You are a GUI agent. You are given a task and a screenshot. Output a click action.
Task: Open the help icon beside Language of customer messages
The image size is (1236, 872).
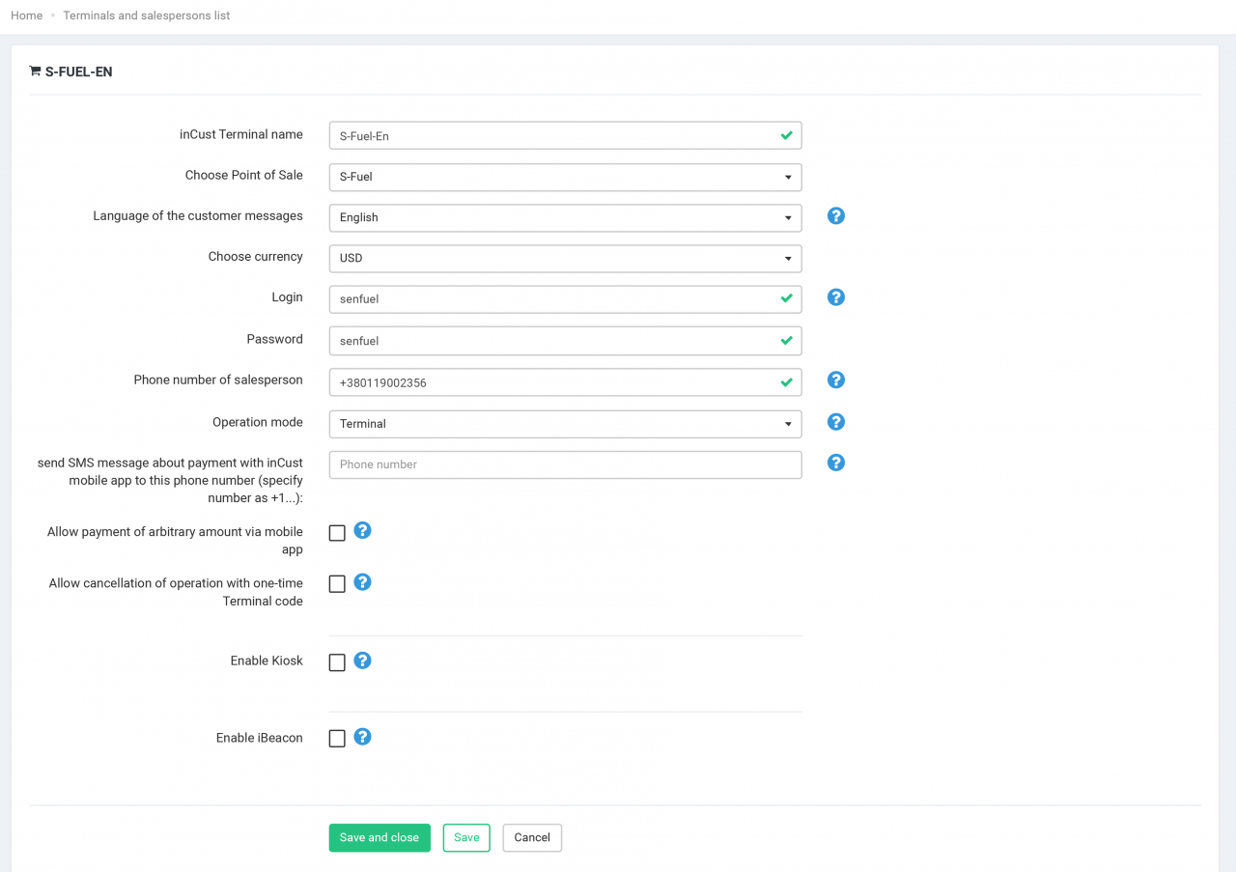point(834,215)
